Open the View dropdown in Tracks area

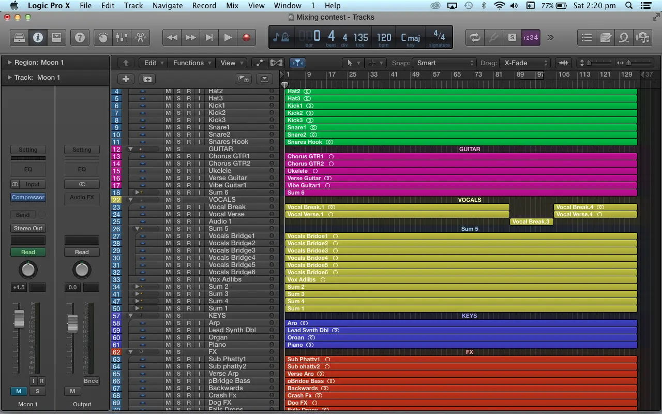232,63
